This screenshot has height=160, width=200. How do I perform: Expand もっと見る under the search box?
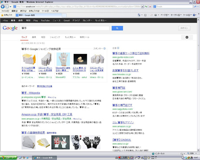pyautogui.click(x=70, y=37)
